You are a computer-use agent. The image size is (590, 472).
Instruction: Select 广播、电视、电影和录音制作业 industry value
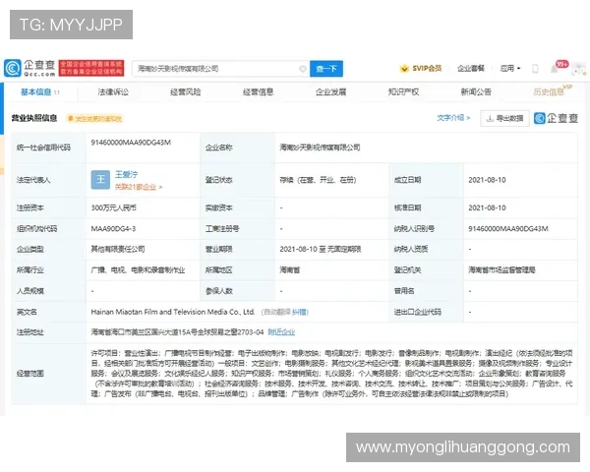(x=138, y=270)
